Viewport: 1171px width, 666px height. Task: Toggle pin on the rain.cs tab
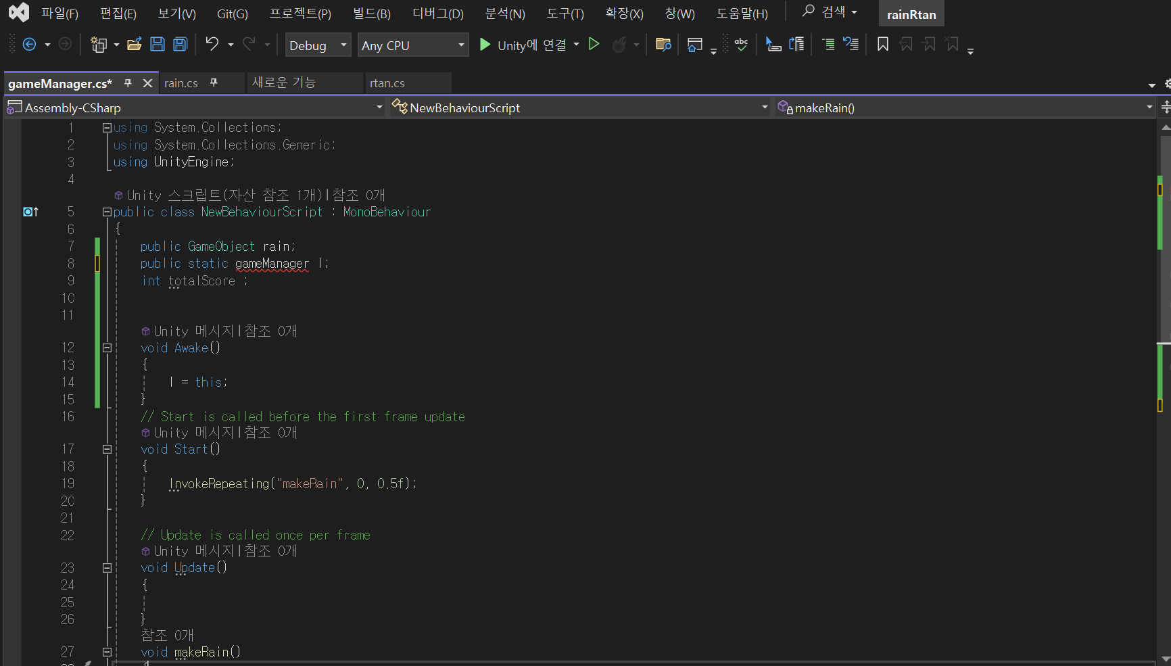(214, 82)
